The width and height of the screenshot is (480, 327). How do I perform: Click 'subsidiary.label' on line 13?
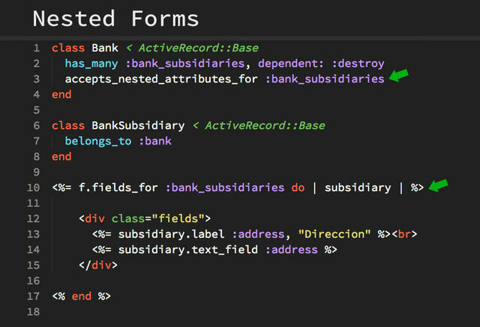[x=171, y=234]
